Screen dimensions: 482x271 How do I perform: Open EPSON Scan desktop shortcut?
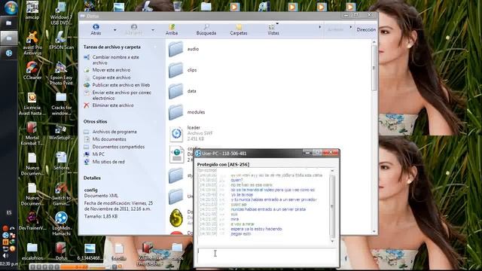61,40
